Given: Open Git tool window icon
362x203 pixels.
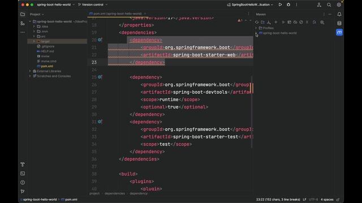Looking at the screenshot, I should (23, 191).
